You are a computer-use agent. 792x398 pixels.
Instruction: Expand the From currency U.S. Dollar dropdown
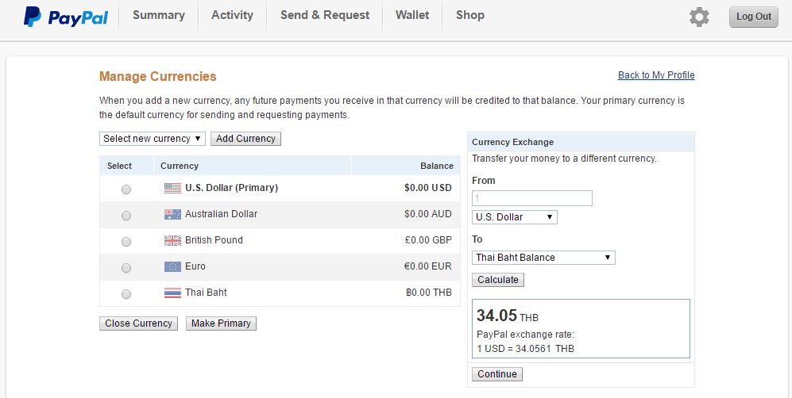(x=515, y=217)
